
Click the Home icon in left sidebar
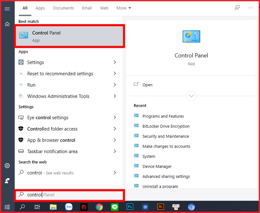(x=7, y=24)
